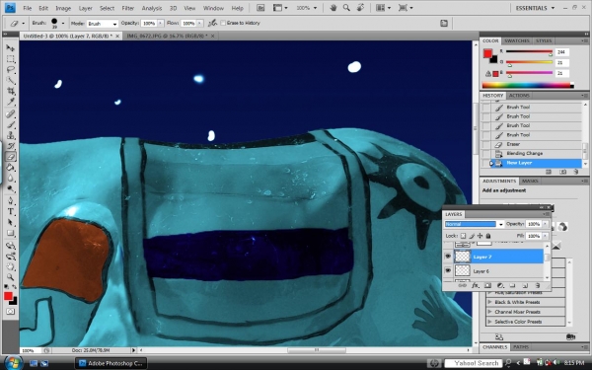Add a layer style with fx button

coord(475,286)
